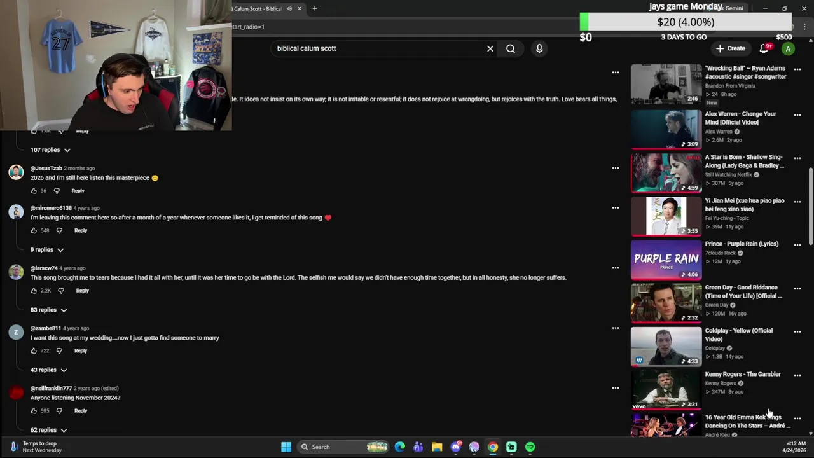Click the Windows taskbar Search box

tap(343, 447)
